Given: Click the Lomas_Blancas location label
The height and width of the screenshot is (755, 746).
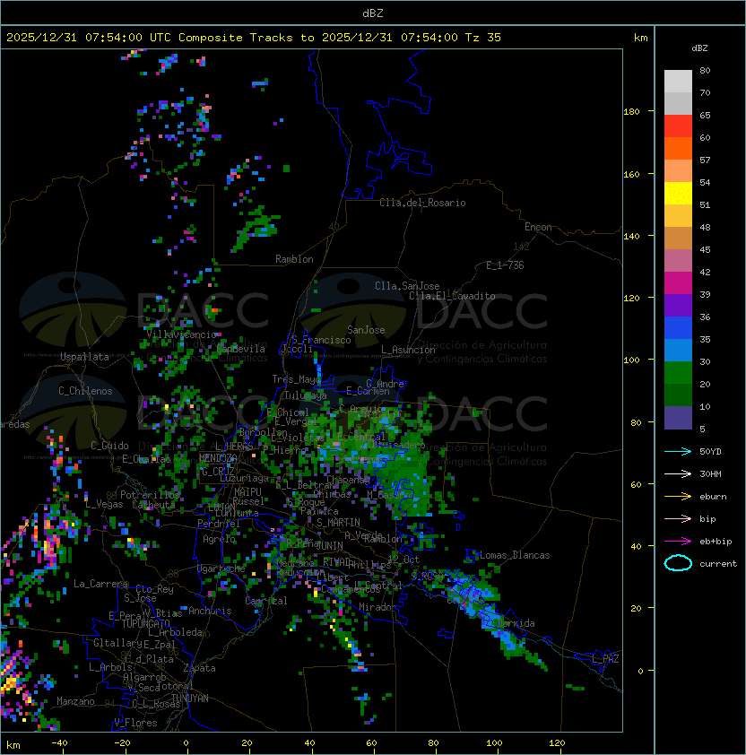Looking at the screenshot, I should (x=514, y=555).
